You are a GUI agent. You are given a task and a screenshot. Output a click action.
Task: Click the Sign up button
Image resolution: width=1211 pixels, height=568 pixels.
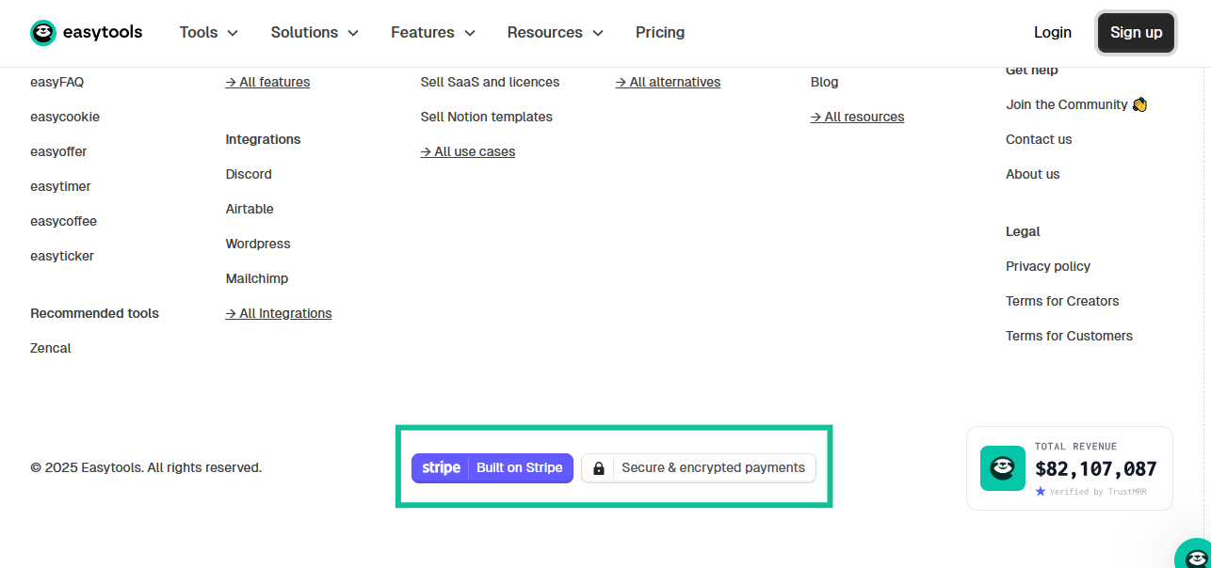[1136, 32]
